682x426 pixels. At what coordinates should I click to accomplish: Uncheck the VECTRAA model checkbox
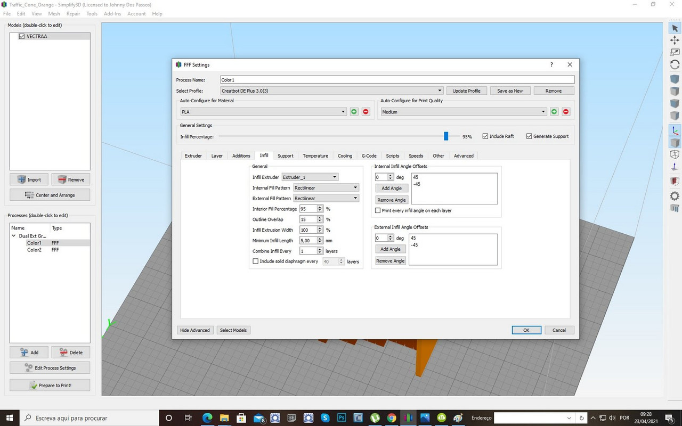22,36
